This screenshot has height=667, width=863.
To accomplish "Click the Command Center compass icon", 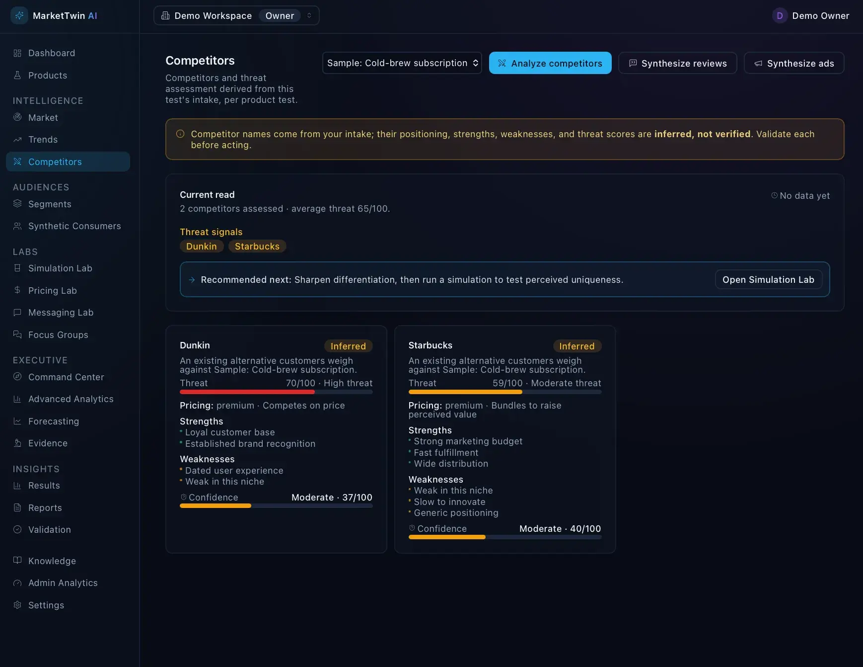I will pyautogui.click(x=17, y=377).
